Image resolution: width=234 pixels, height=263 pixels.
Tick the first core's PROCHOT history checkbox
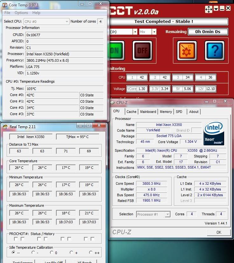click(23, 239)
